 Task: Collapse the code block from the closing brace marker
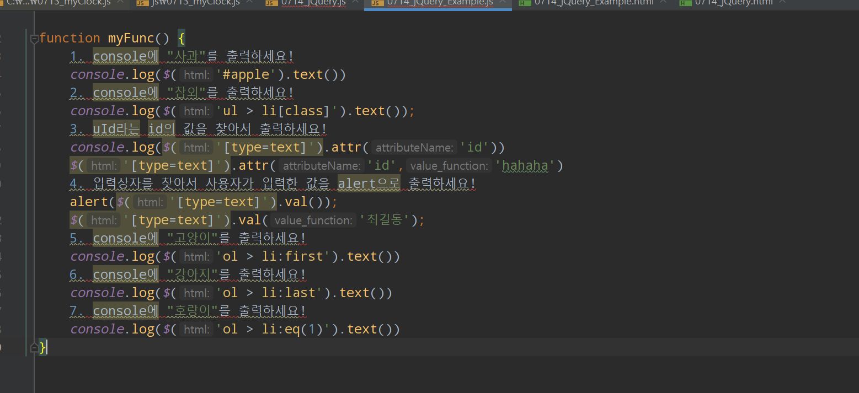pyautogui.click(x=34, y=347)
